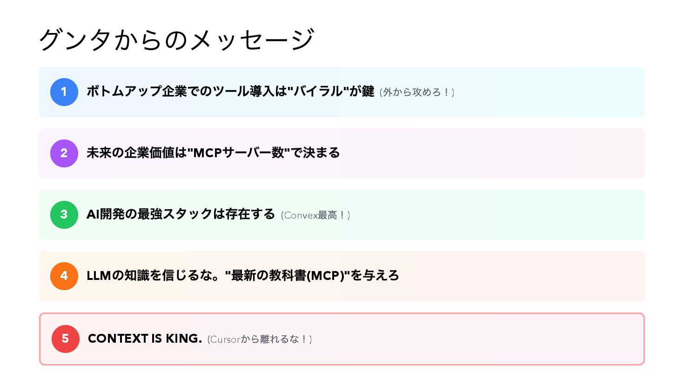Screen dimensions: 684x385
Task: Click the gray note (外から攻めろ！)
Action: click(x=417, y=93)
